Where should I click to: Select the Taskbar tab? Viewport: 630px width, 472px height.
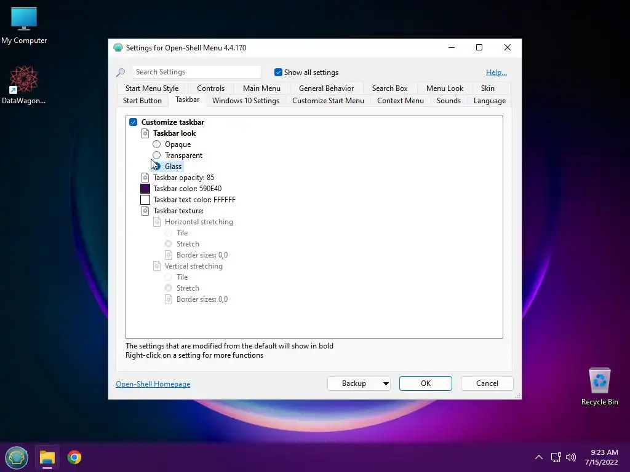[x=187, y=100]
